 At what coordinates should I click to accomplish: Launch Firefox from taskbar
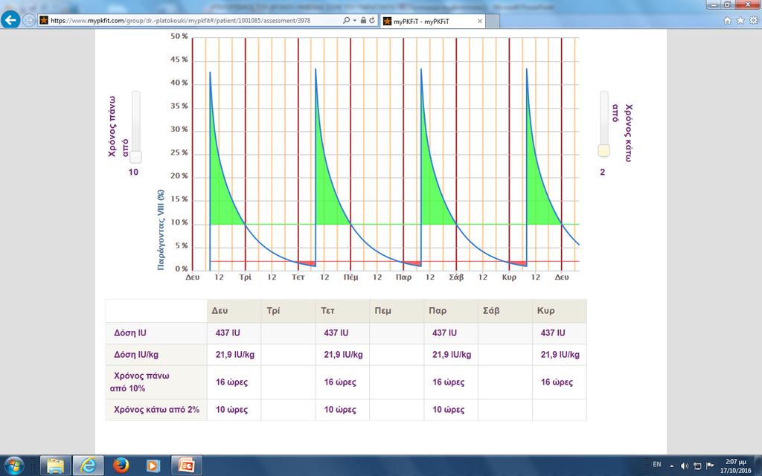[121, 466]
